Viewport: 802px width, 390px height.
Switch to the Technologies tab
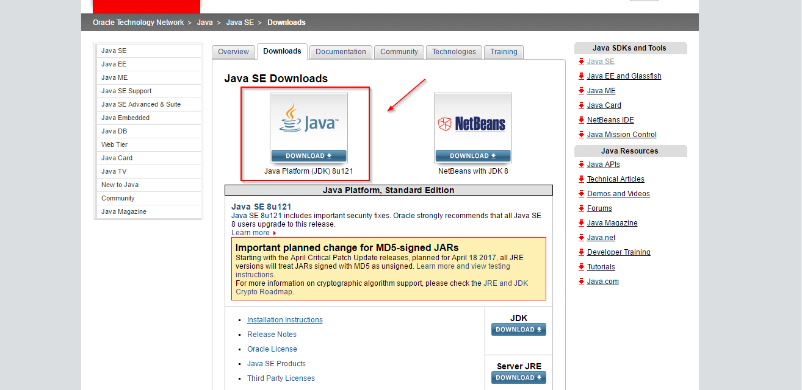454,52
